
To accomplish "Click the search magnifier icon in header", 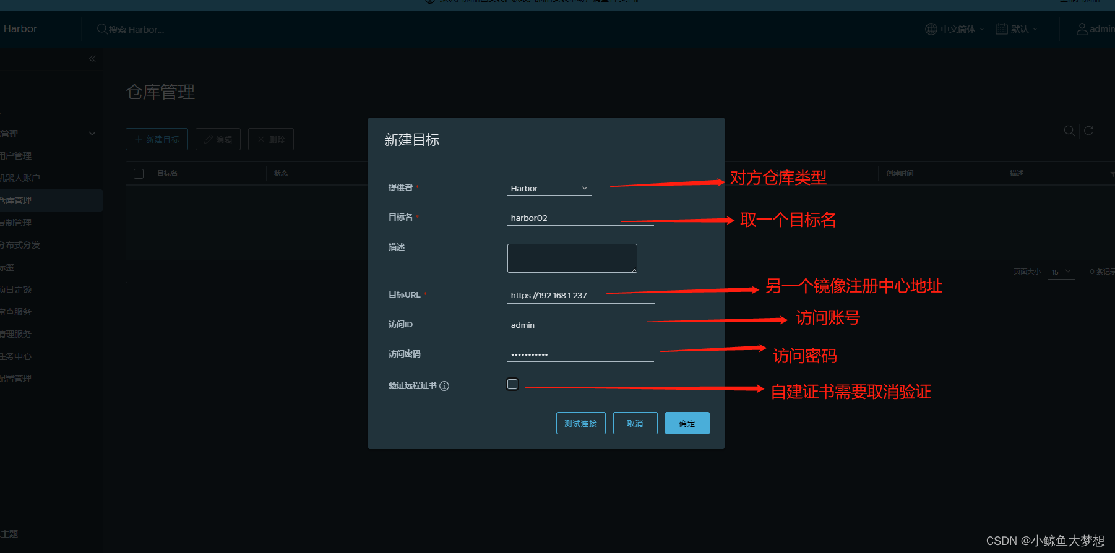I will (x=102, y=29).
